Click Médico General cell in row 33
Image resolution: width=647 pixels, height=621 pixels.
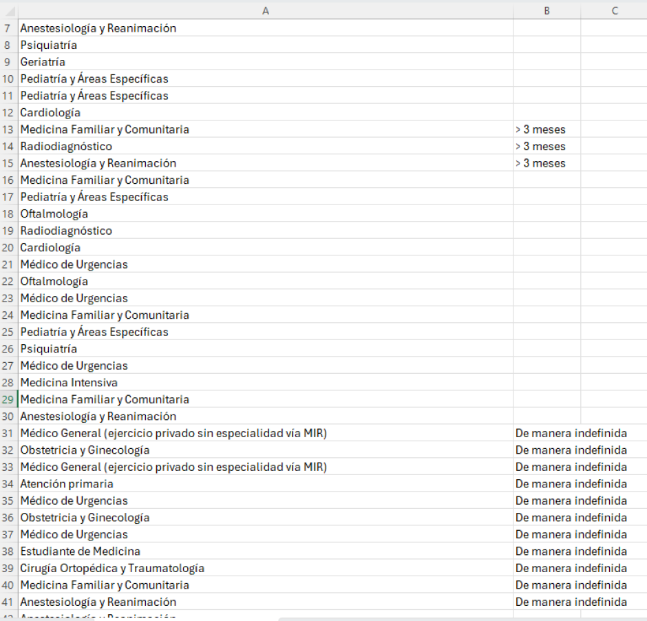tap(265, 467)
